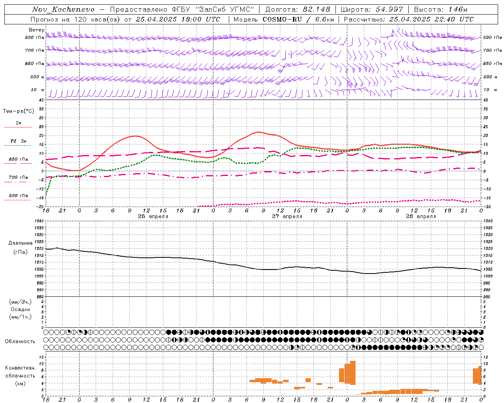Click the Тем-ра(°C) chart label

point(19,111)
